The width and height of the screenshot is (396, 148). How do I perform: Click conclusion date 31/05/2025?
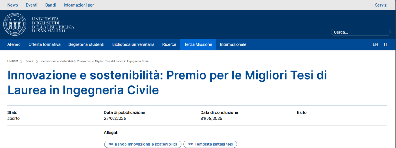tap(212, 119)
